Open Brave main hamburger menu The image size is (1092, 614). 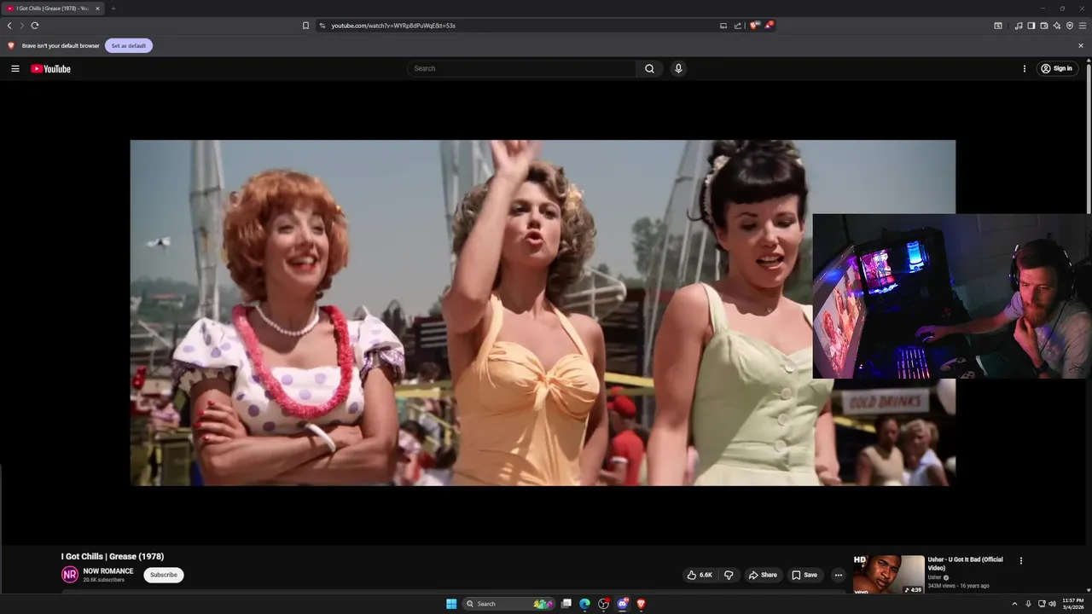pos(1082,26)
